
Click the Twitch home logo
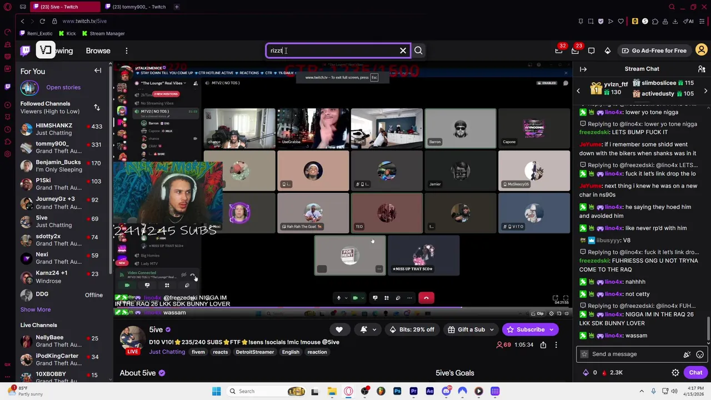[x=25, y=51]
